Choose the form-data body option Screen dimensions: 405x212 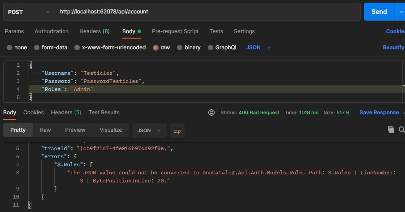(x=37, y=48)
